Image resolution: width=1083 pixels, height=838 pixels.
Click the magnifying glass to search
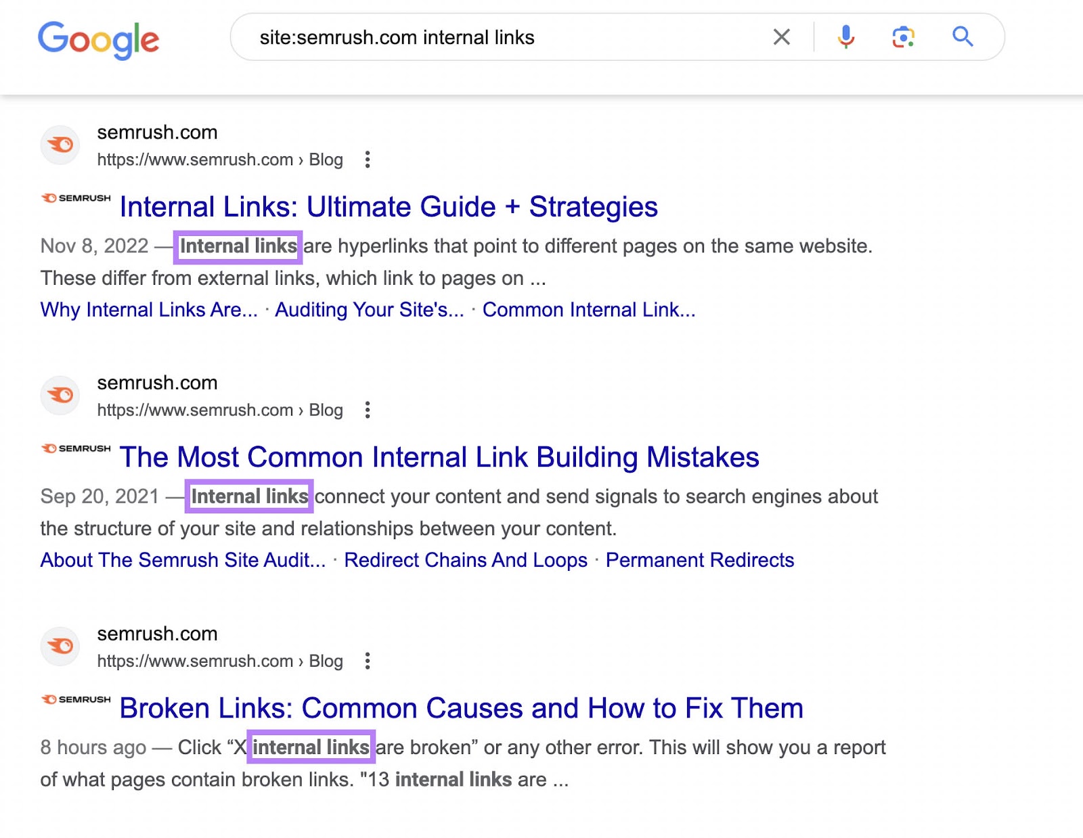pyautogui.click(x=962, y=37)
